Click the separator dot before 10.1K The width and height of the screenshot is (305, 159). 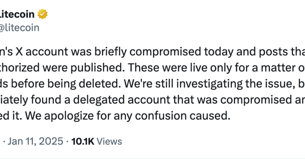click(x=67, y=142)
